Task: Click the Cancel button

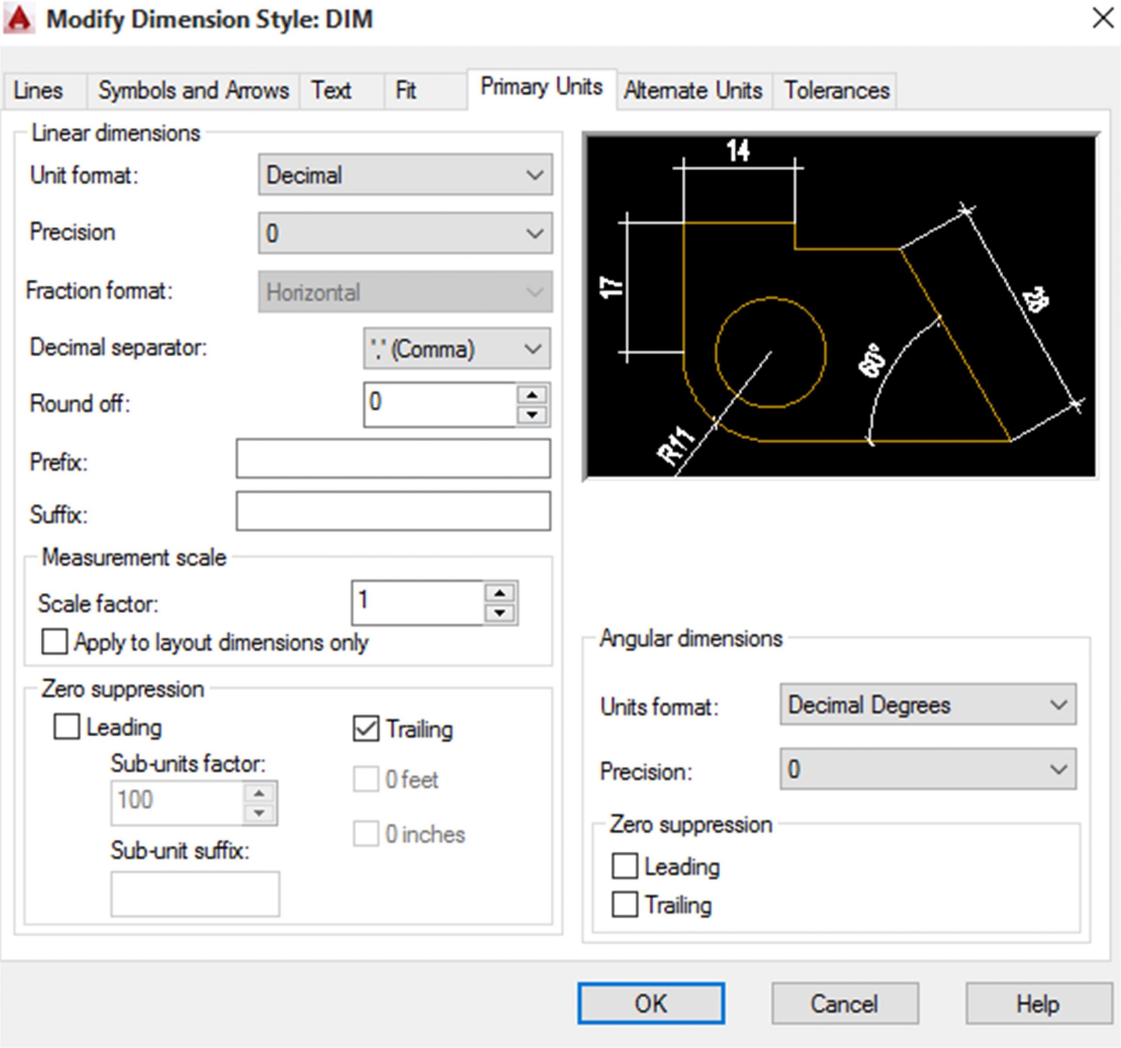Action: (844, 1003)
